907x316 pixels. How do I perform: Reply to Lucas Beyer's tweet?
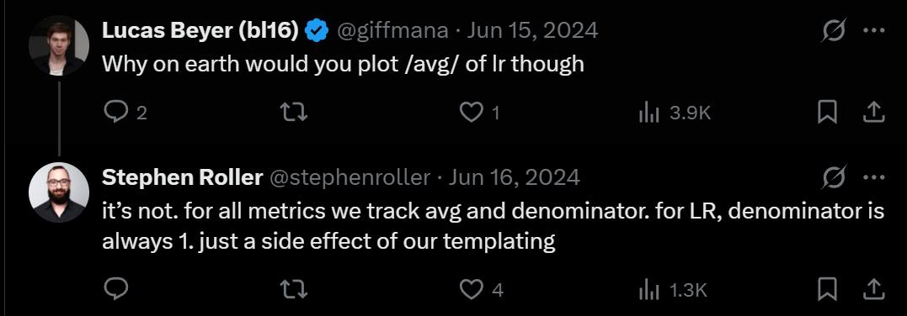[115, 113]
